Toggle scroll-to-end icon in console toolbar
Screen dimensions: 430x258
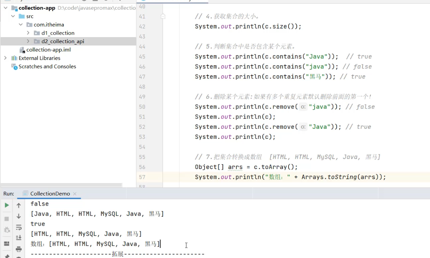tap(19, 238)
